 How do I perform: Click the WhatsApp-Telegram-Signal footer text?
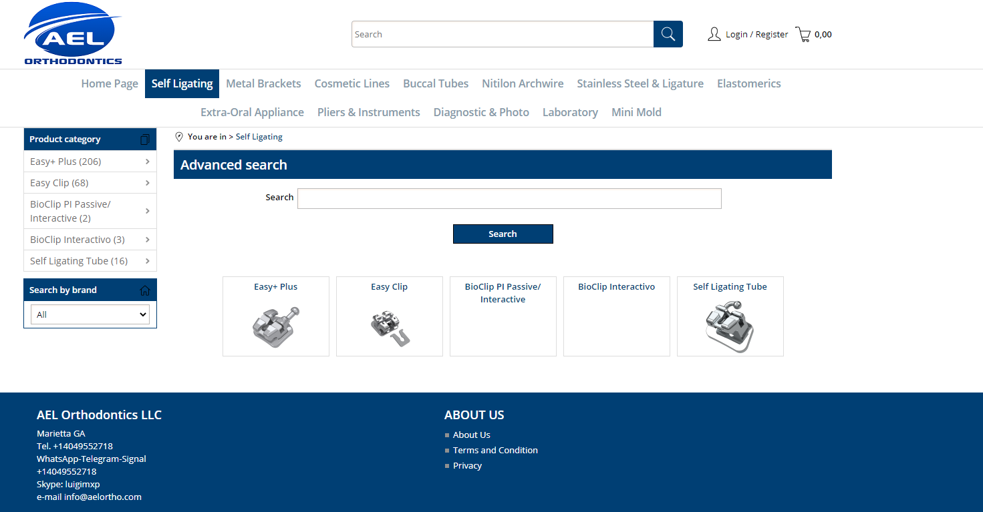pyautogui.click(x=92, y=459)
